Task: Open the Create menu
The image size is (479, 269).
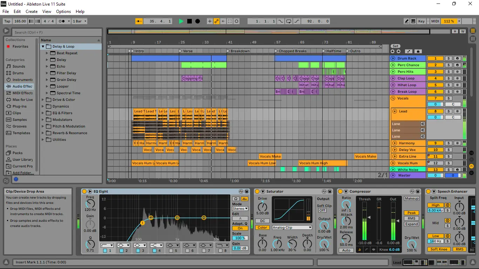Action: coord(32,12)
